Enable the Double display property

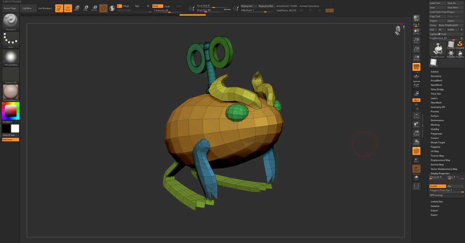[x=437, y=186]
